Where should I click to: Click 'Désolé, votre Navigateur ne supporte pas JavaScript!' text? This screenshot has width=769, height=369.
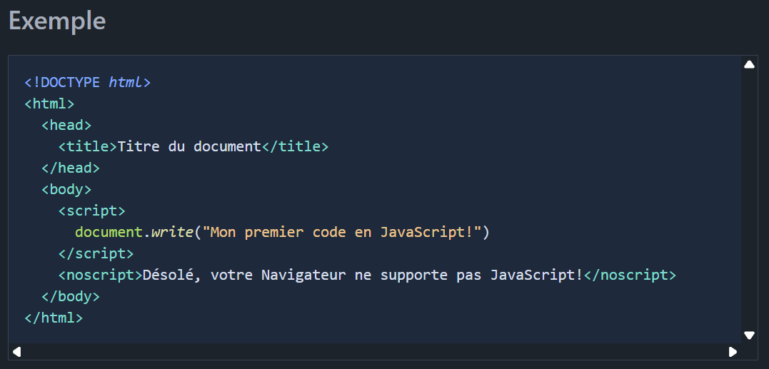tap(363, 276)
